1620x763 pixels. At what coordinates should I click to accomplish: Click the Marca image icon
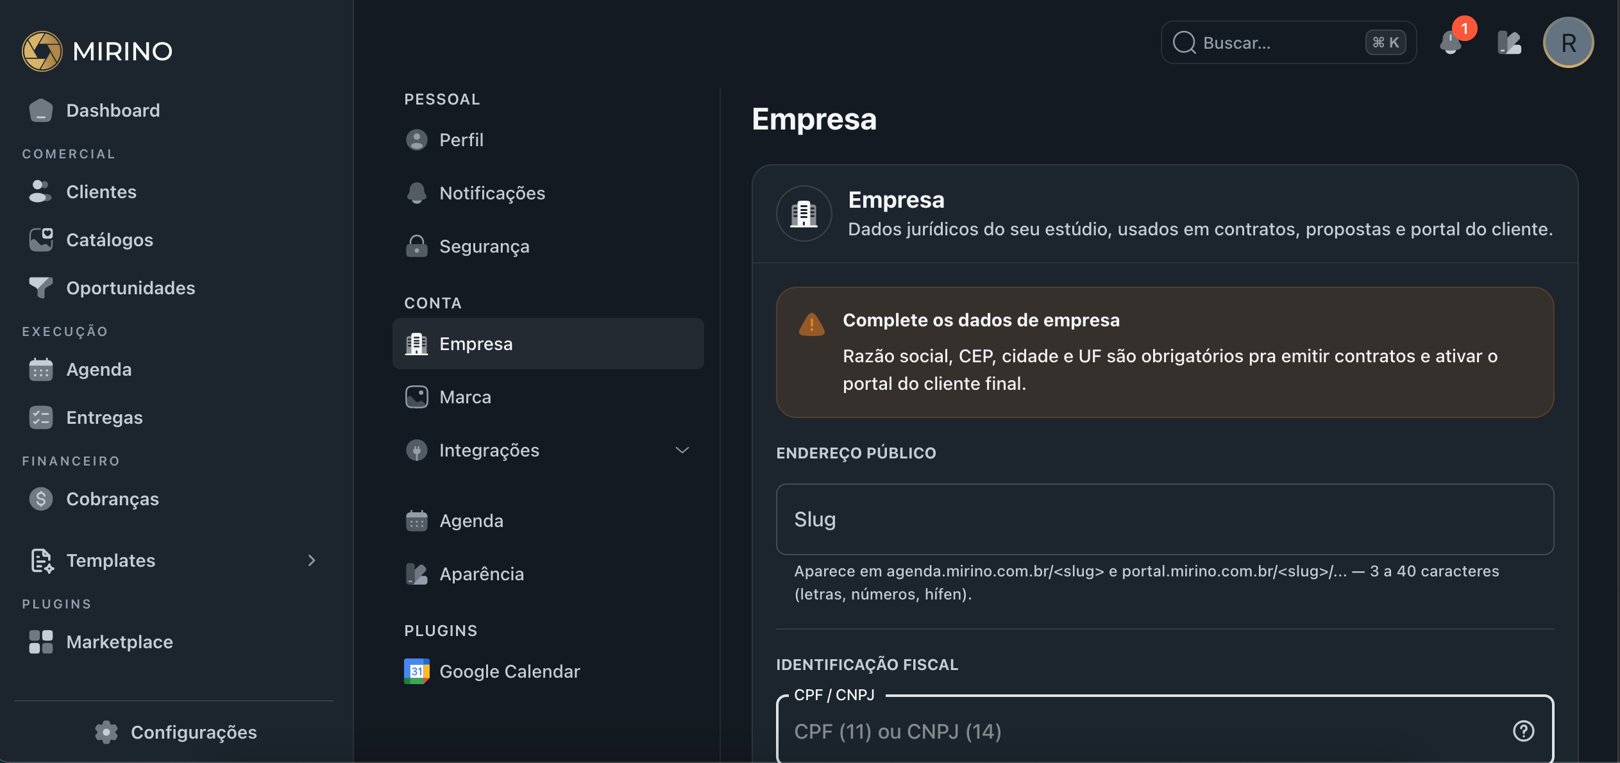[417, 397]
